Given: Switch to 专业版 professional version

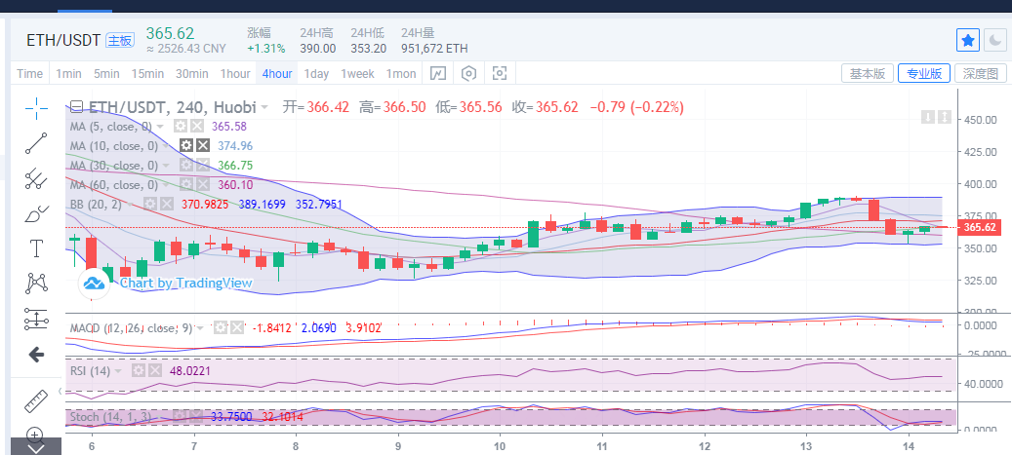Looking at the screenshot, I should [x=923, y=73].
